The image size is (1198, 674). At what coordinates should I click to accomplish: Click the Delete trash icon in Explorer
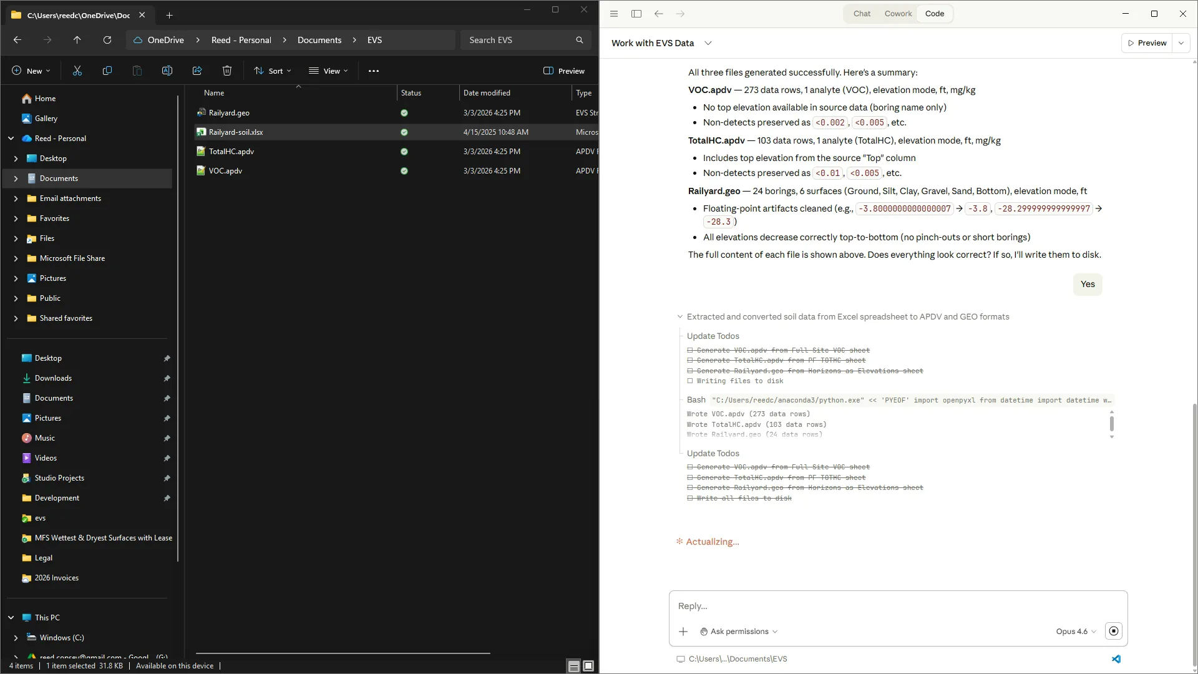(227, 71)
